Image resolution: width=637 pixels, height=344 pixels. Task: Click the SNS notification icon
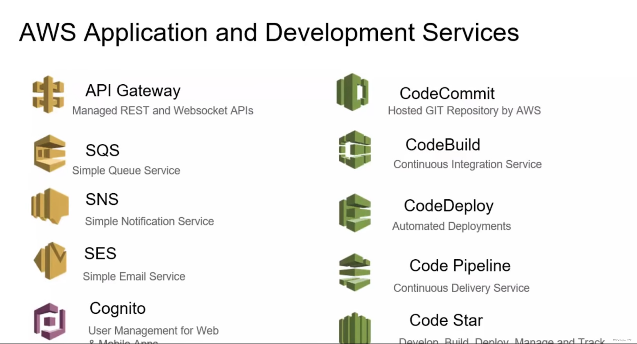(x=50, y=206)
